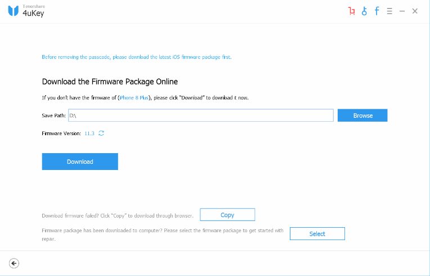Click the 'Before removing the passcode' notice text

pos(137,57)
